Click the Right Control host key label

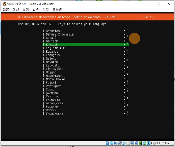click(x=160, y=143)
